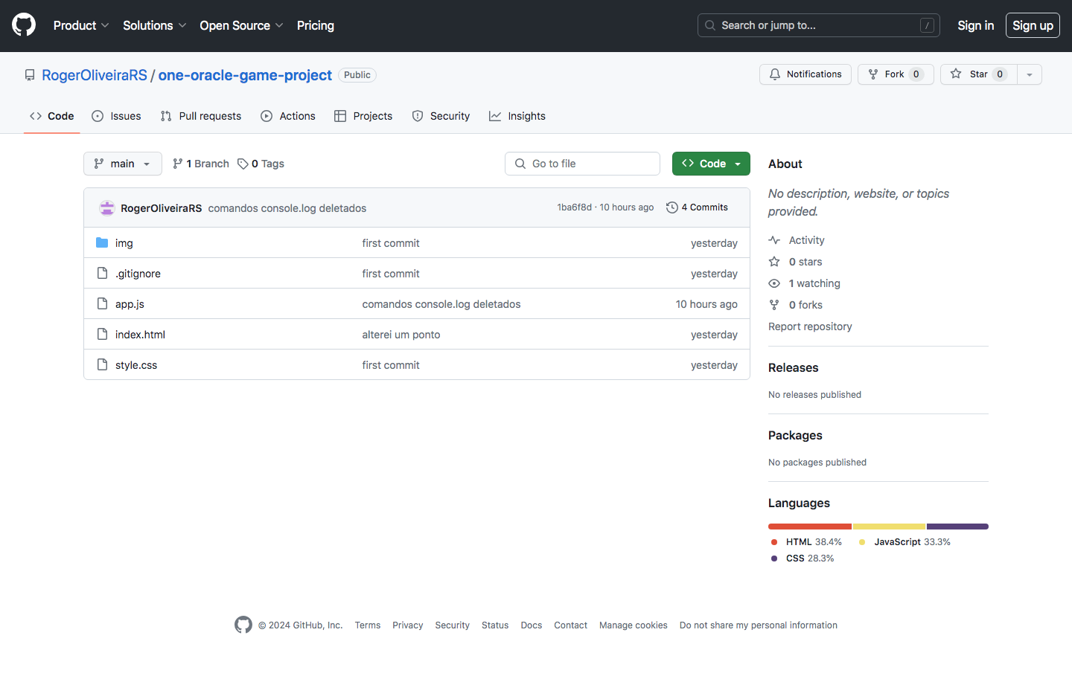Expand the Open Source menu

tap(241, 25)
